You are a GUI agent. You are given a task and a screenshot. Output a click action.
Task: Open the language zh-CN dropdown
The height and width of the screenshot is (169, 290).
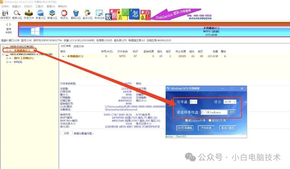230,101
